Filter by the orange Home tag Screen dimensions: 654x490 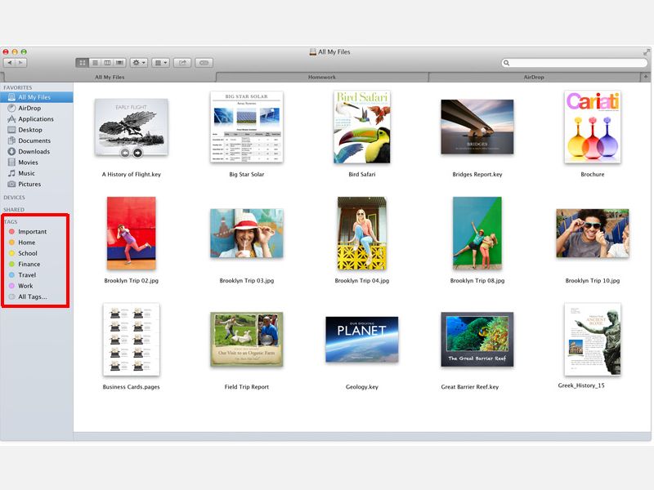[27, 242]
